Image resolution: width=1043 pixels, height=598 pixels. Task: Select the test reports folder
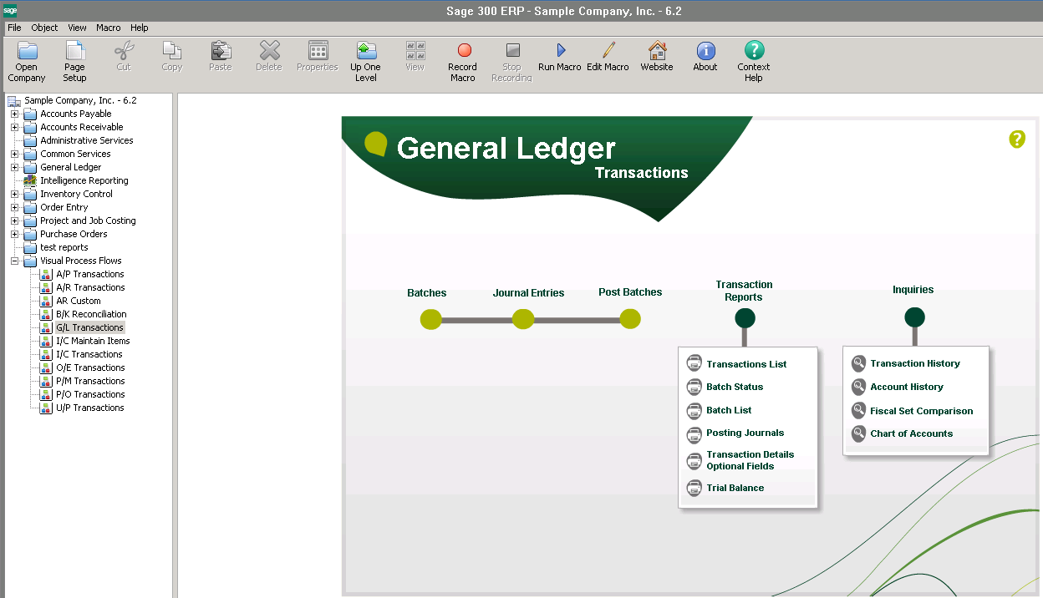coord(64,247)
